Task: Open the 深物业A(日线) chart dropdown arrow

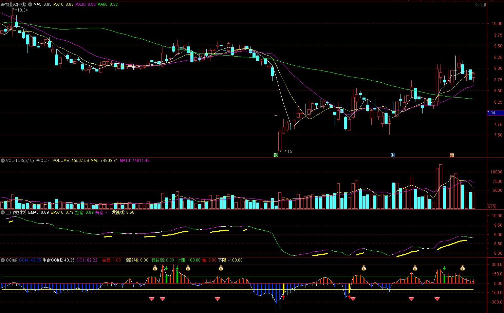Action: point(30,5)
